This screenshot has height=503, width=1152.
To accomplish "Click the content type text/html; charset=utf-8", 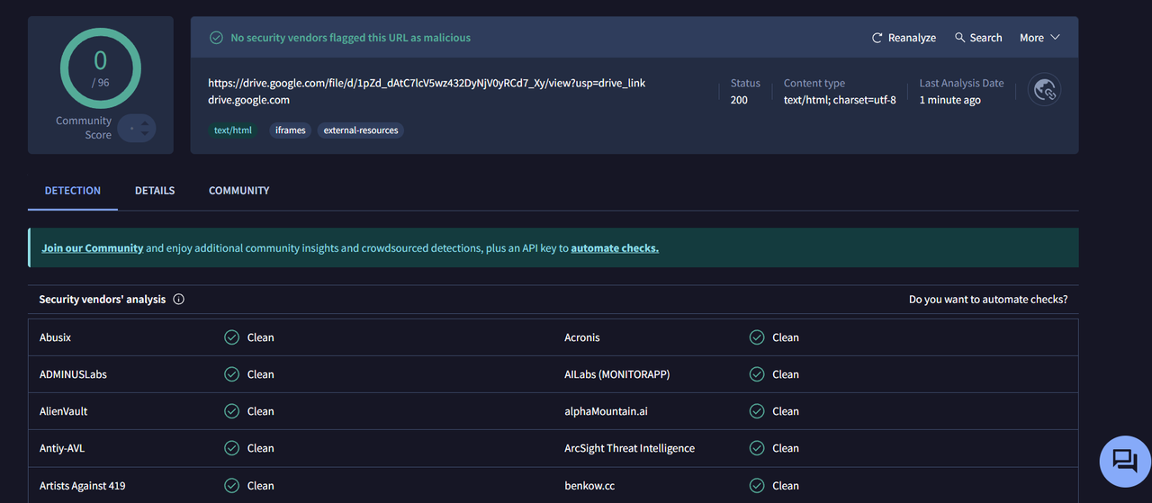I will click(840, 100).
